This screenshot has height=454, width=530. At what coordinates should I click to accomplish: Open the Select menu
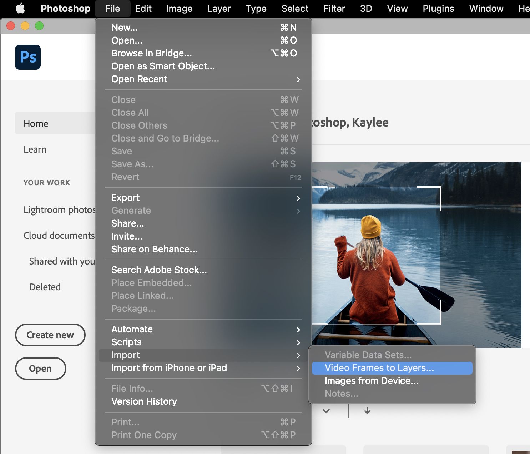(x=295, y=8)
